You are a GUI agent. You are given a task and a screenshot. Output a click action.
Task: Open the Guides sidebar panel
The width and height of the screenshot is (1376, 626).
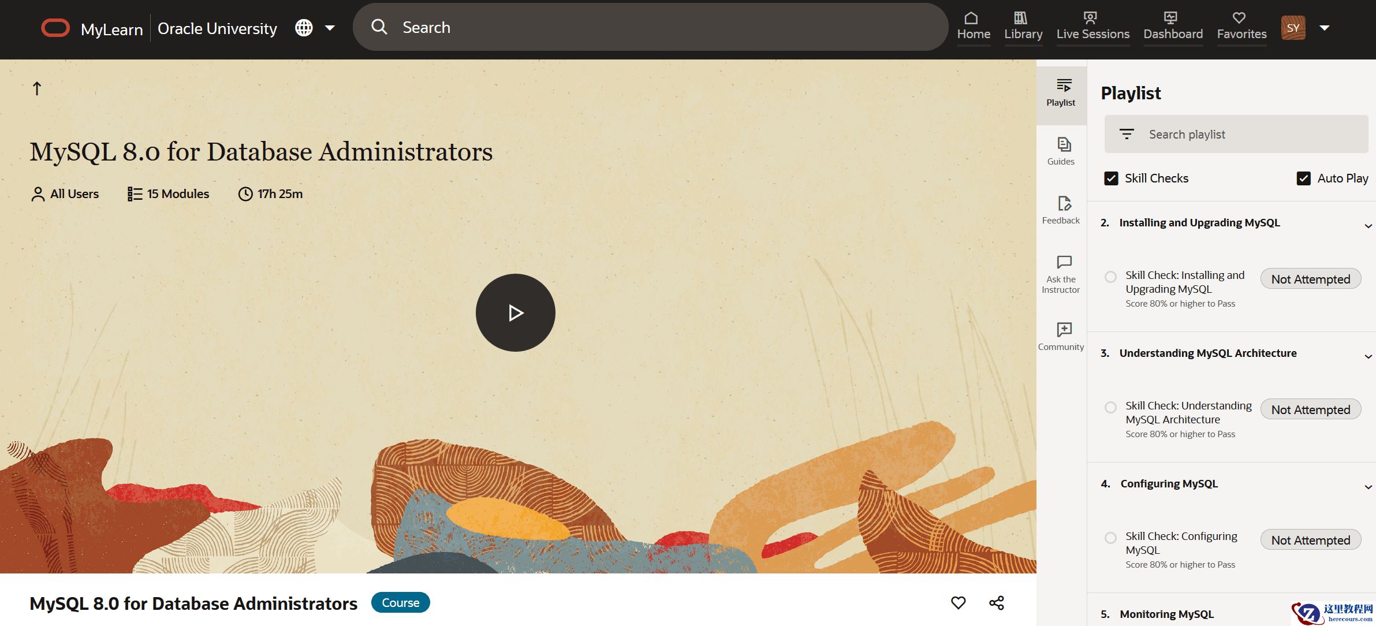[1061, 152]
